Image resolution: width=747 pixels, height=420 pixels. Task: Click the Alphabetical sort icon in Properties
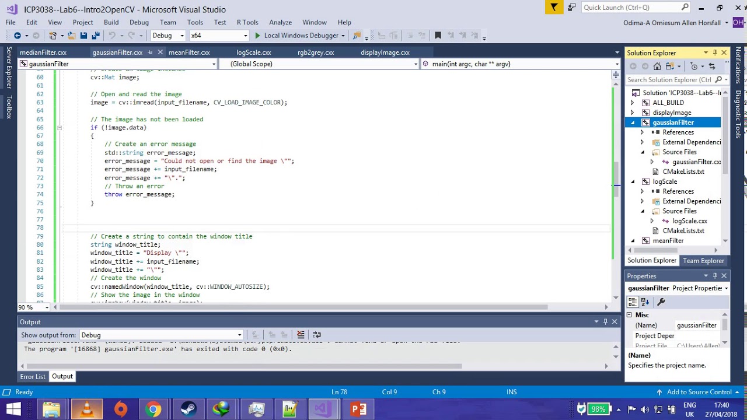click(645, 302)
